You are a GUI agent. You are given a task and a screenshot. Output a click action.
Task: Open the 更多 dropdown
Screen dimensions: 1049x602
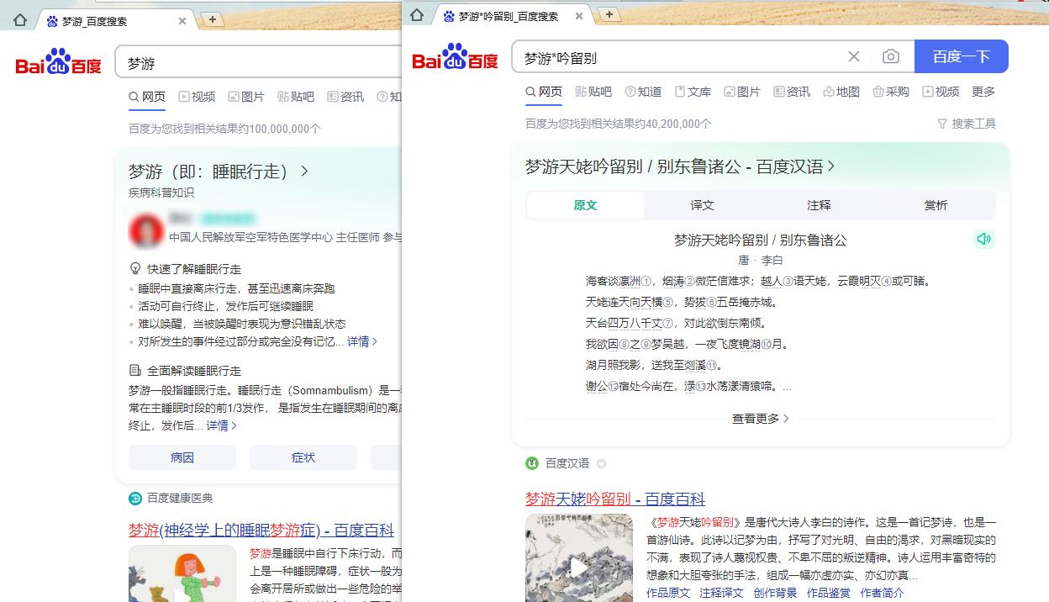point(983,92)
